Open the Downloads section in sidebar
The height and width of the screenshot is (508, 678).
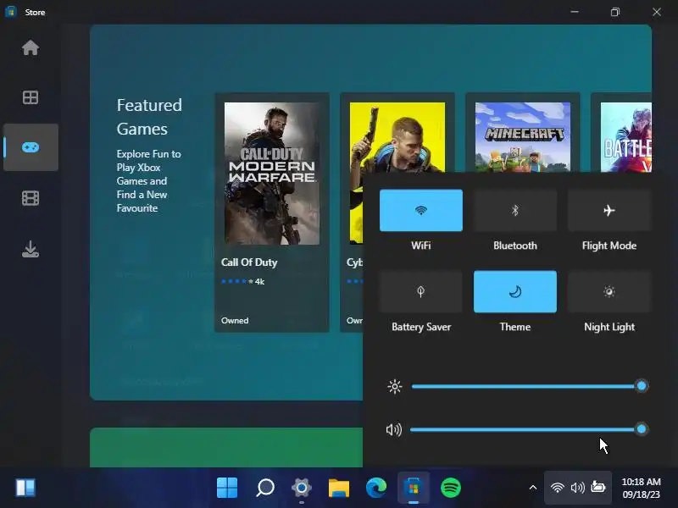[x=31, y=249]
